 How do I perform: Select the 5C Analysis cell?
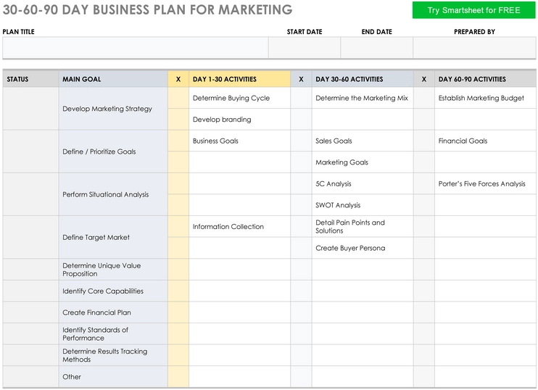click(x=363, y=183)
